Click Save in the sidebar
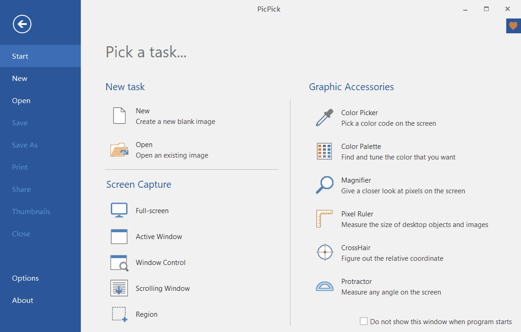521x332 pixels. pos(40,123)
